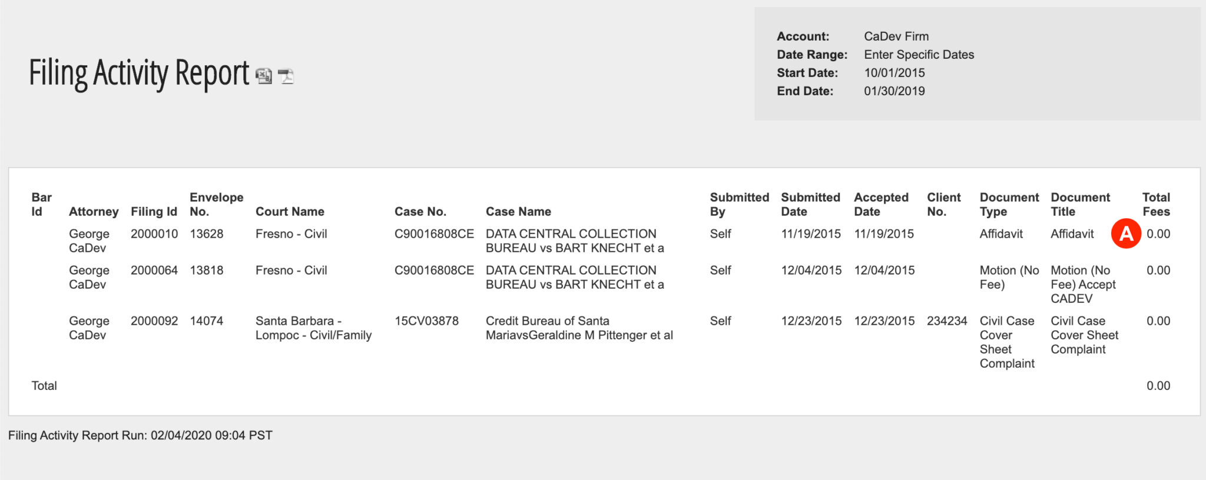Click attorney name George CaDev in first row
This screenshot has height=480, width=1206.
click(x=89, y=241)
